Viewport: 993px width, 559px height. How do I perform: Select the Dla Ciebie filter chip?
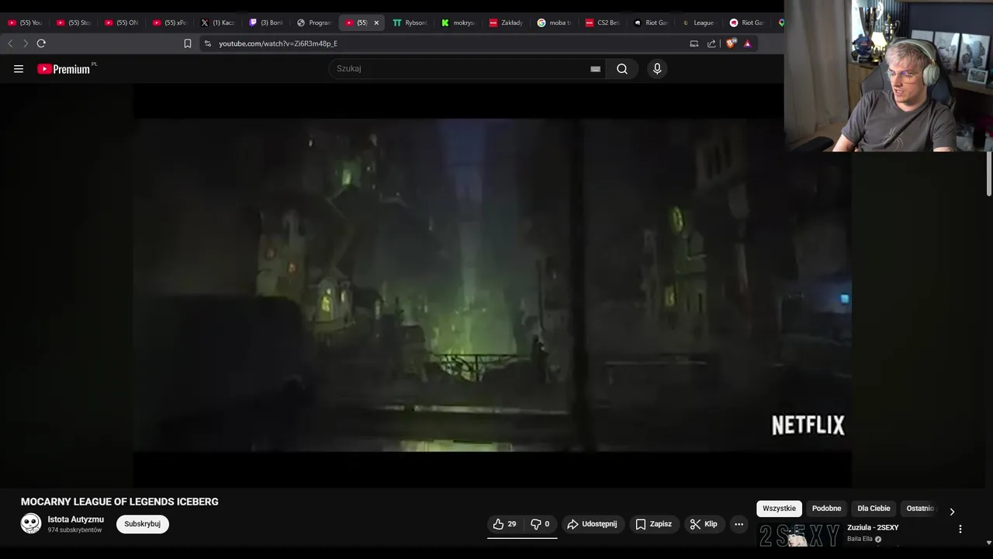pyautogui.click(x=874, y=509)
